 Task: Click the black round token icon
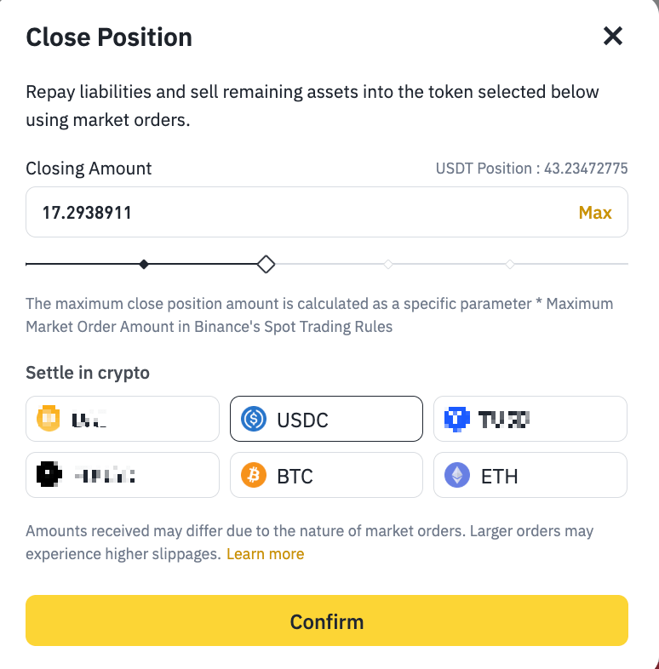click(49, 474)
